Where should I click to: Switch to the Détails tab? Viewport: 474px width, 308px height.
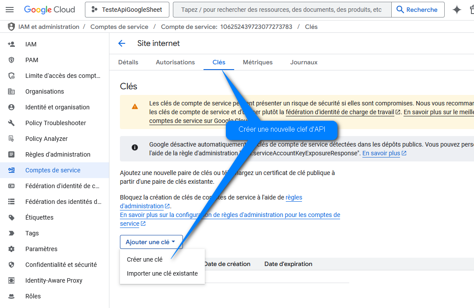(128, 62)
